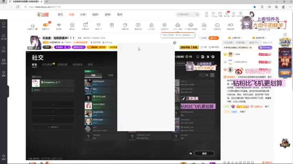Click the search magnifier icon
Image resolution: width=293 pixels, height=164 pixels.
point(197,15)
